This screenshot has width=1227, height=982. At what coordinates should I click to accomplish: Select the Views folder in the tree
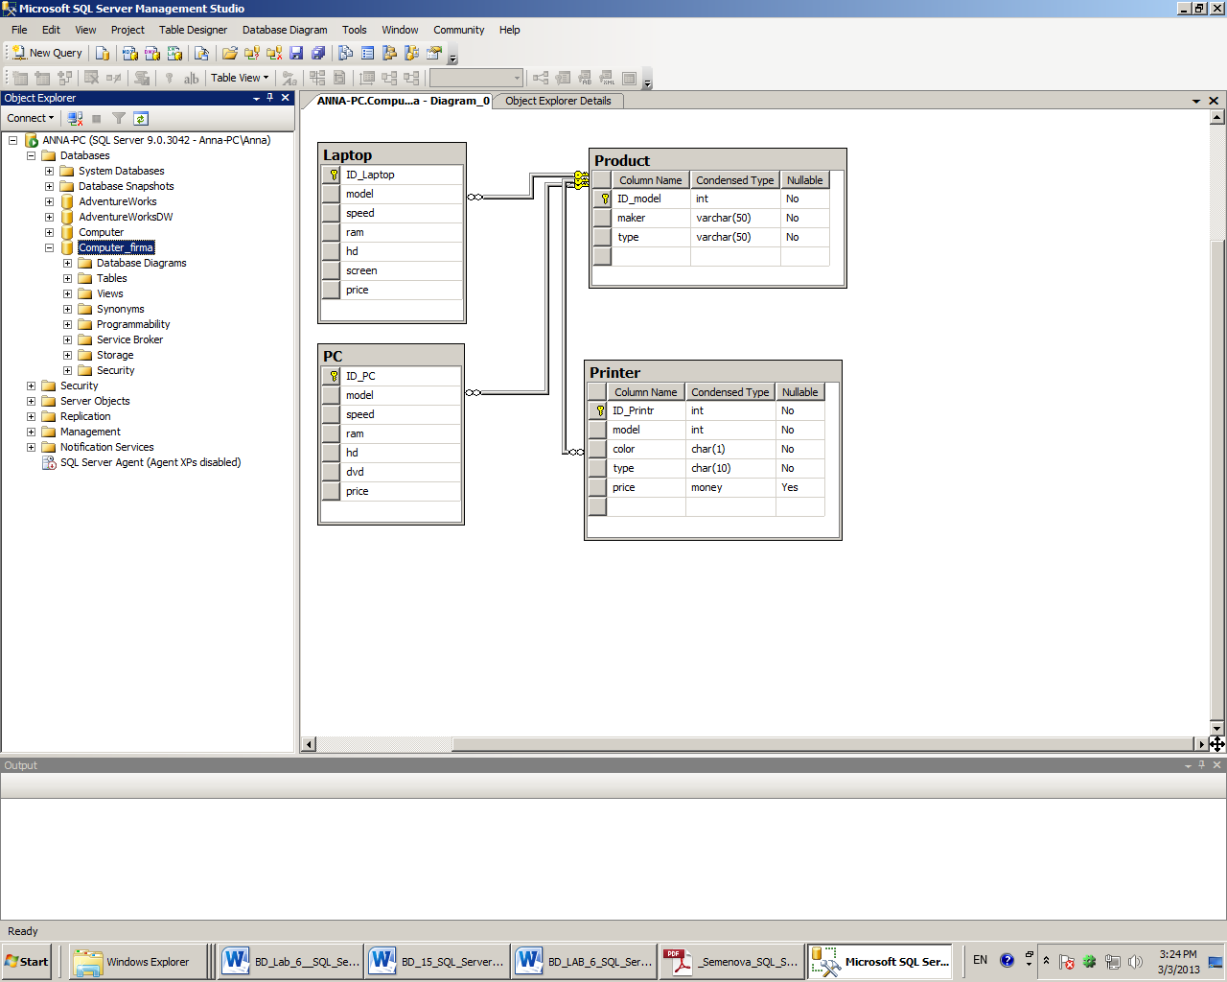(110, 293)
